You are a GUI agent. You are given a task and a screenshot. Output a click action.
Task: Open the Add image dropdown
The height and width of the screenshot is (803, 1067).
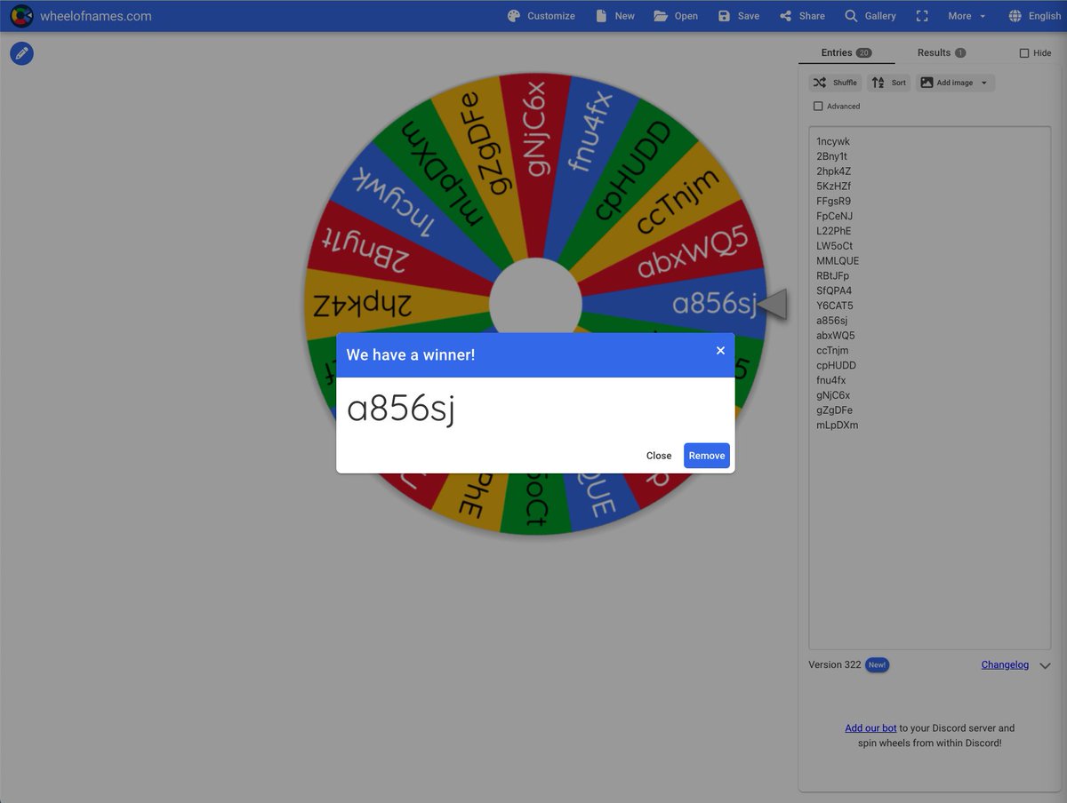[955, 83]
